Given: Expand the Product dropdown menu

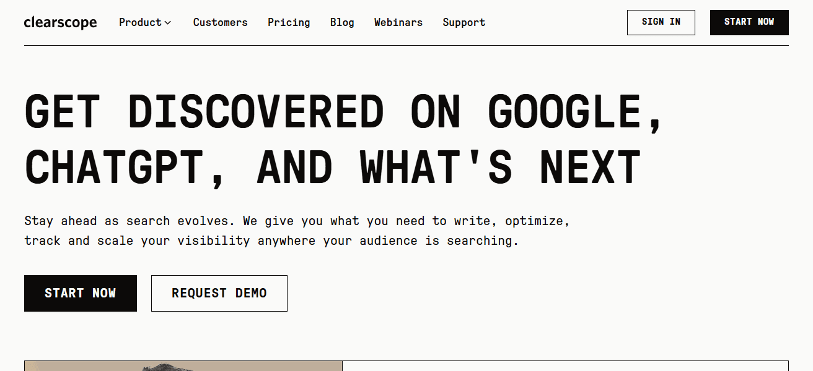Looking at the screenshot, I should [x=145, y=22].
